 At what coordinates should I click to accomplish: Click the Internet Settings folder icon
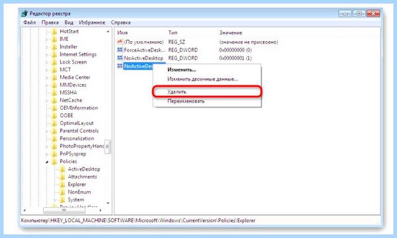click(x=54, y=54)
